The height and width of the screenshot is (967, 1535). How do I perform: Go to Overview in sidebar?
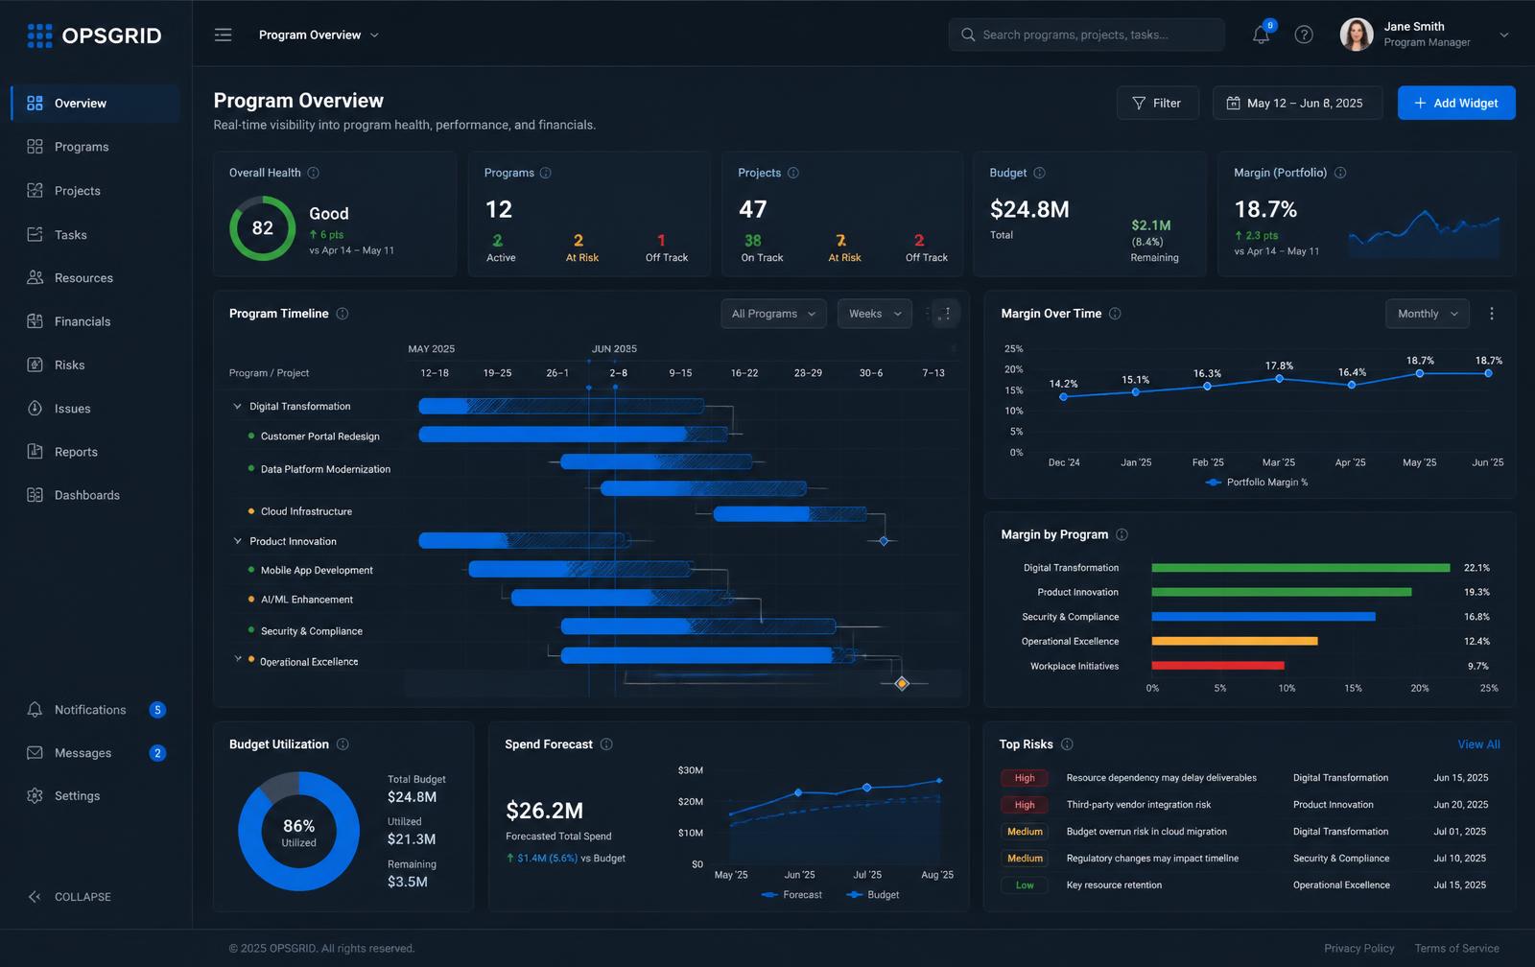tap(95, 103)
